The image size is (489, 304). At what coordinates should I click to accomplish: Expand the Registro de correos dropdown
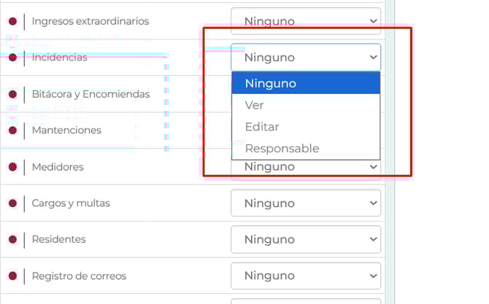[x=306, y=276]
